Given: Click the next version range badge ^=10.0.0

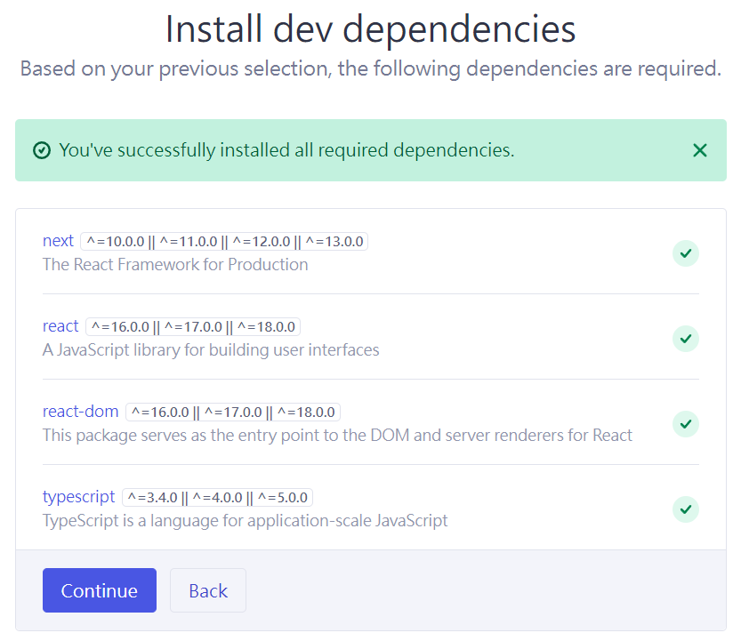Looking at the screenshot, I should tap(224, 242).
